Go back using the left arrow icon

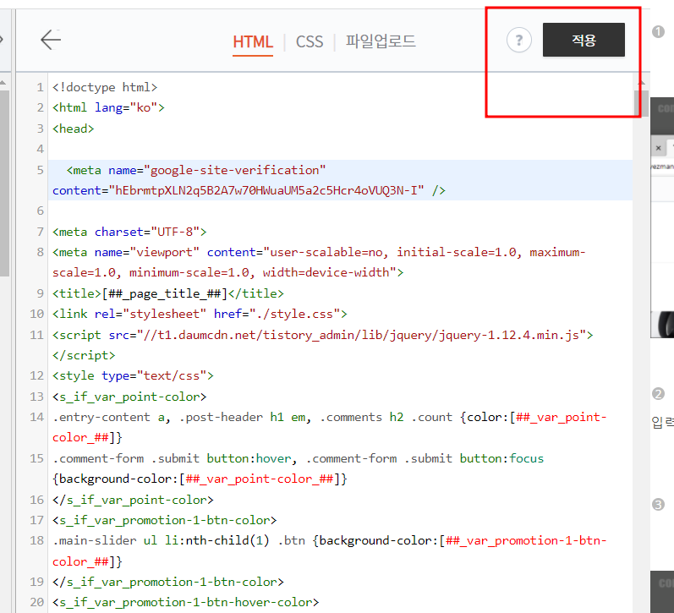(51, 40)
